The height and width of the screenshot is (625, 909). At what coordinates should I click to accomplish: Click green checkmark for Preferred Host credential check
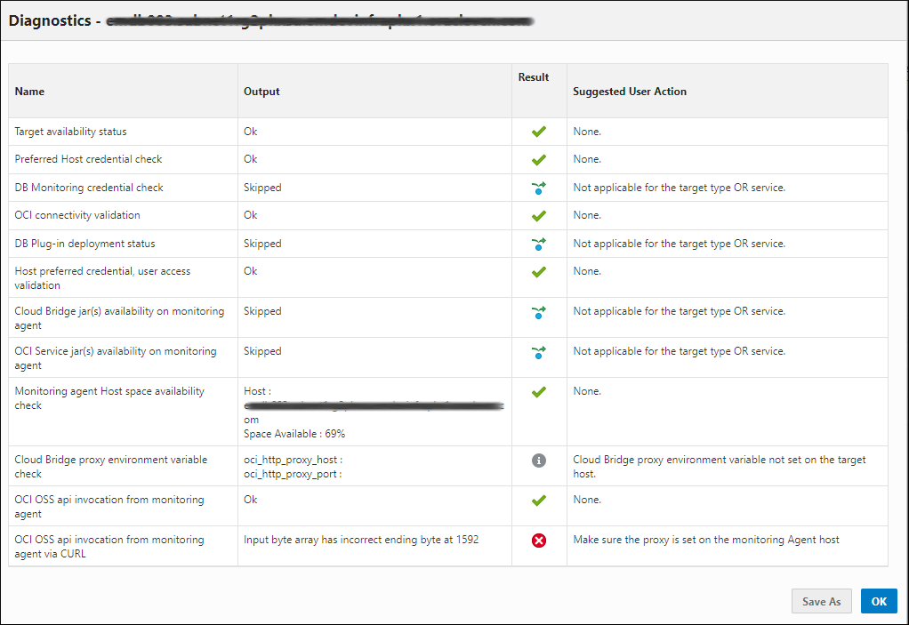click(538, 160)
